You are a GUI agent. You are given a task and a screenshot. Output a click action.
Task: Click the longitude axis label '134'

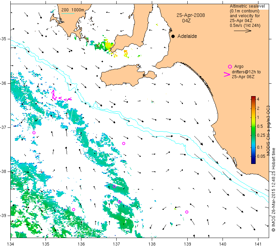pos(11,244)
